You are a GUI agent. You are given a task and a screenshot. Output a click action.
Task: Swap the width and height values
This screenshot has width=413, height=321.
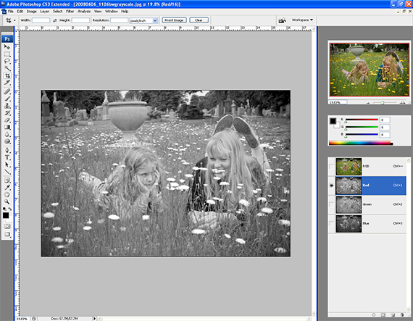pos(55,20)
